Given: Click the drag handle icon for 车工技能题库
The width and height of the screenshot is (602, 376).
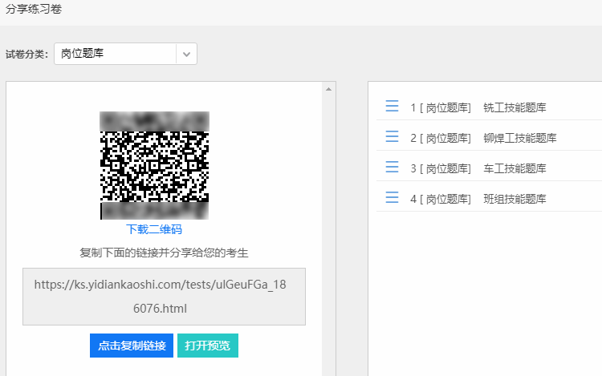Looking at the screenshot, I should [x=392, y=167].
